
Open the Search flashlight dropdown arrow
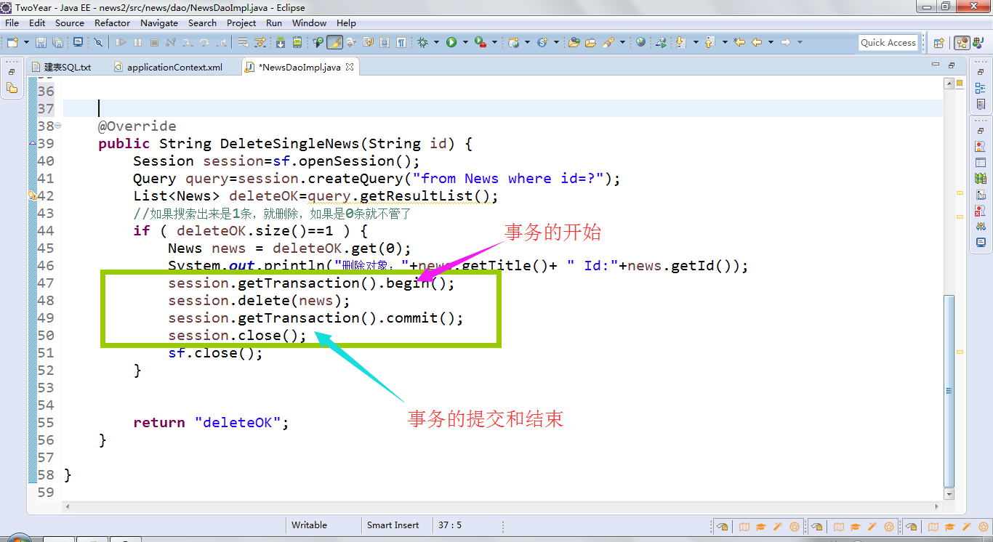coord(622,42)
